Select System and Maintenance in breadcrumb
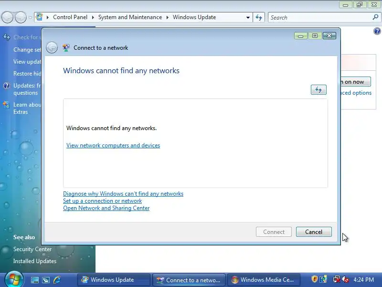 (130, 17)
